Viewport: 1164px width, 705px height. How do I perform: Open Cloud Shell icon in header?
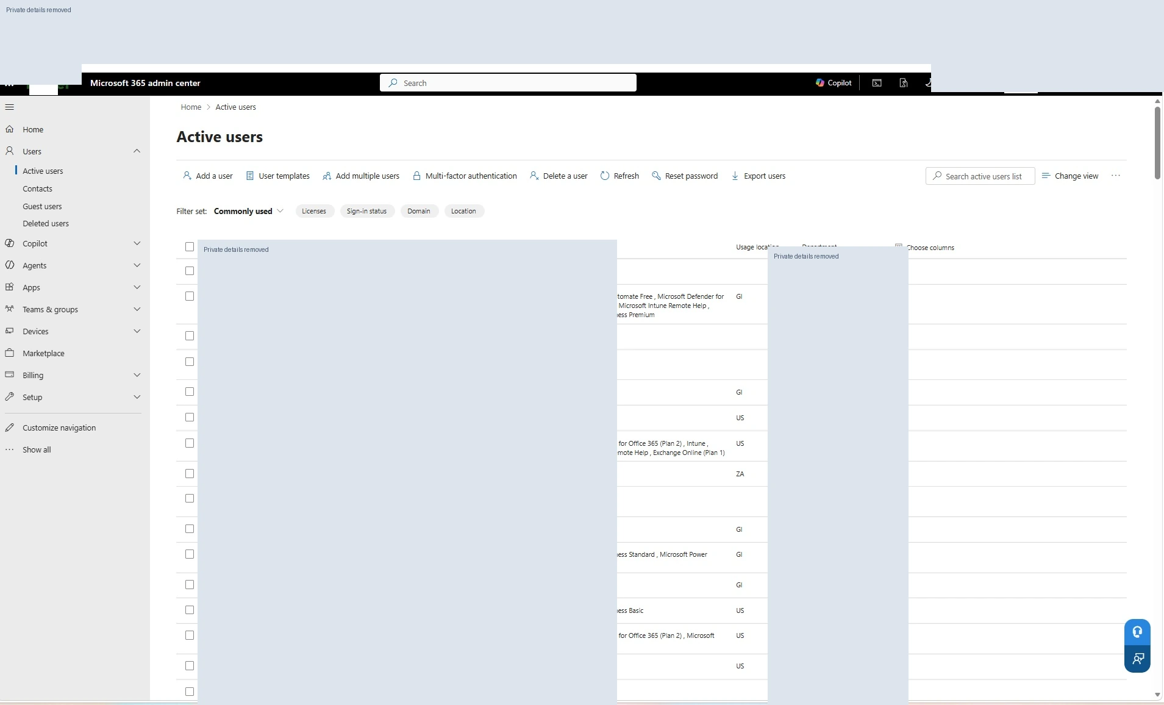coord(877,83)
